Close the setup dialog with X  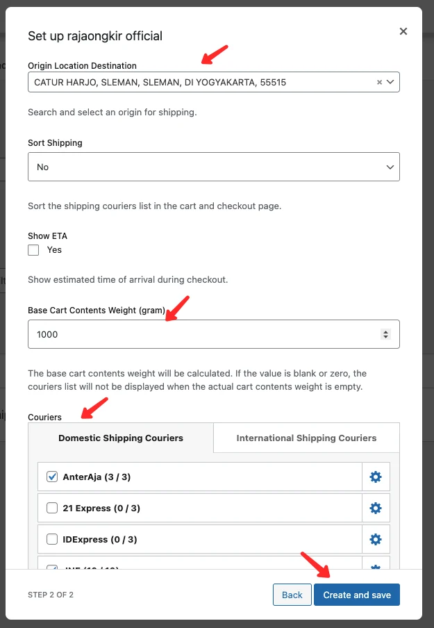click(403, 31)
